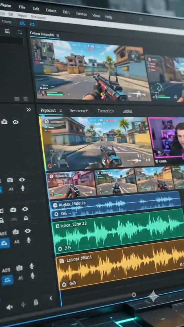The image size is (184, 327).
Task: Click camera icon for the main gameplay track
Action: [x=4, y=122]
